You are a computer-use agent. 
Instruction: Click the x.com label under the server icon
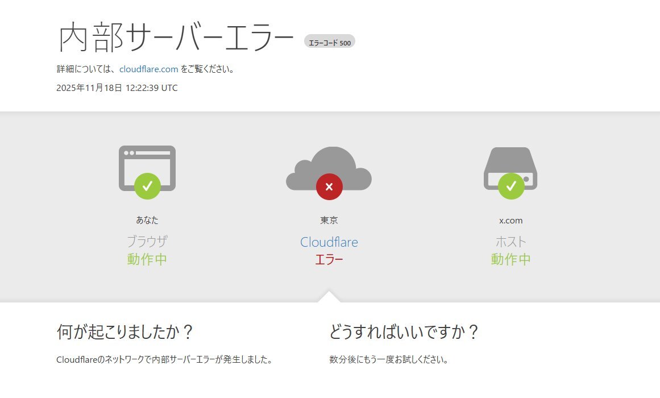(x=510, y=219)
